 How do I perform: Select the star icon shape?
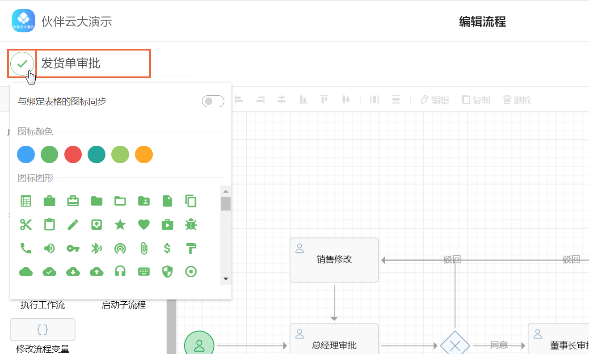tap(120, 224)
